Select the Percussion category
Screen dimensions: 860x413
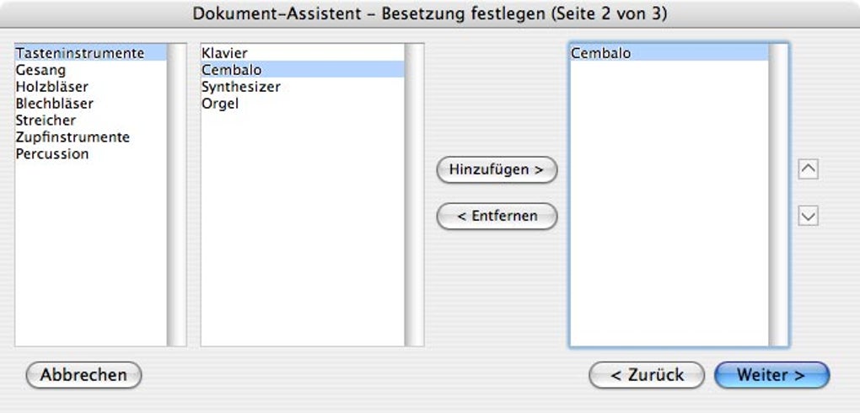click(51, 154)
